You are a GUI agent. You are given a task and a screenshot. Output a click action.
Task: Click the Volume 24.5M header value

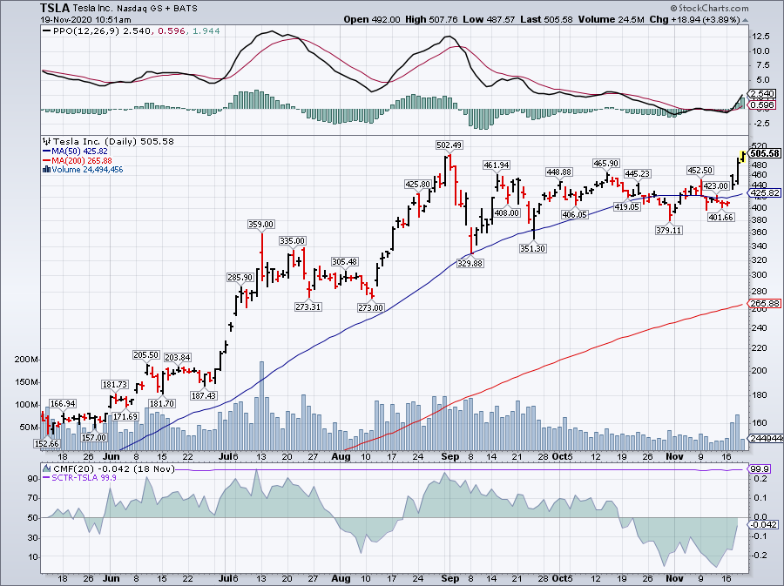coord(611,19)
